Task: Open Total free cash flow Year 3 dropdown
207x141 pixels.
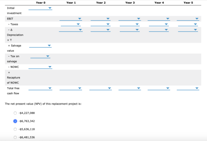Action: [130, 88]
